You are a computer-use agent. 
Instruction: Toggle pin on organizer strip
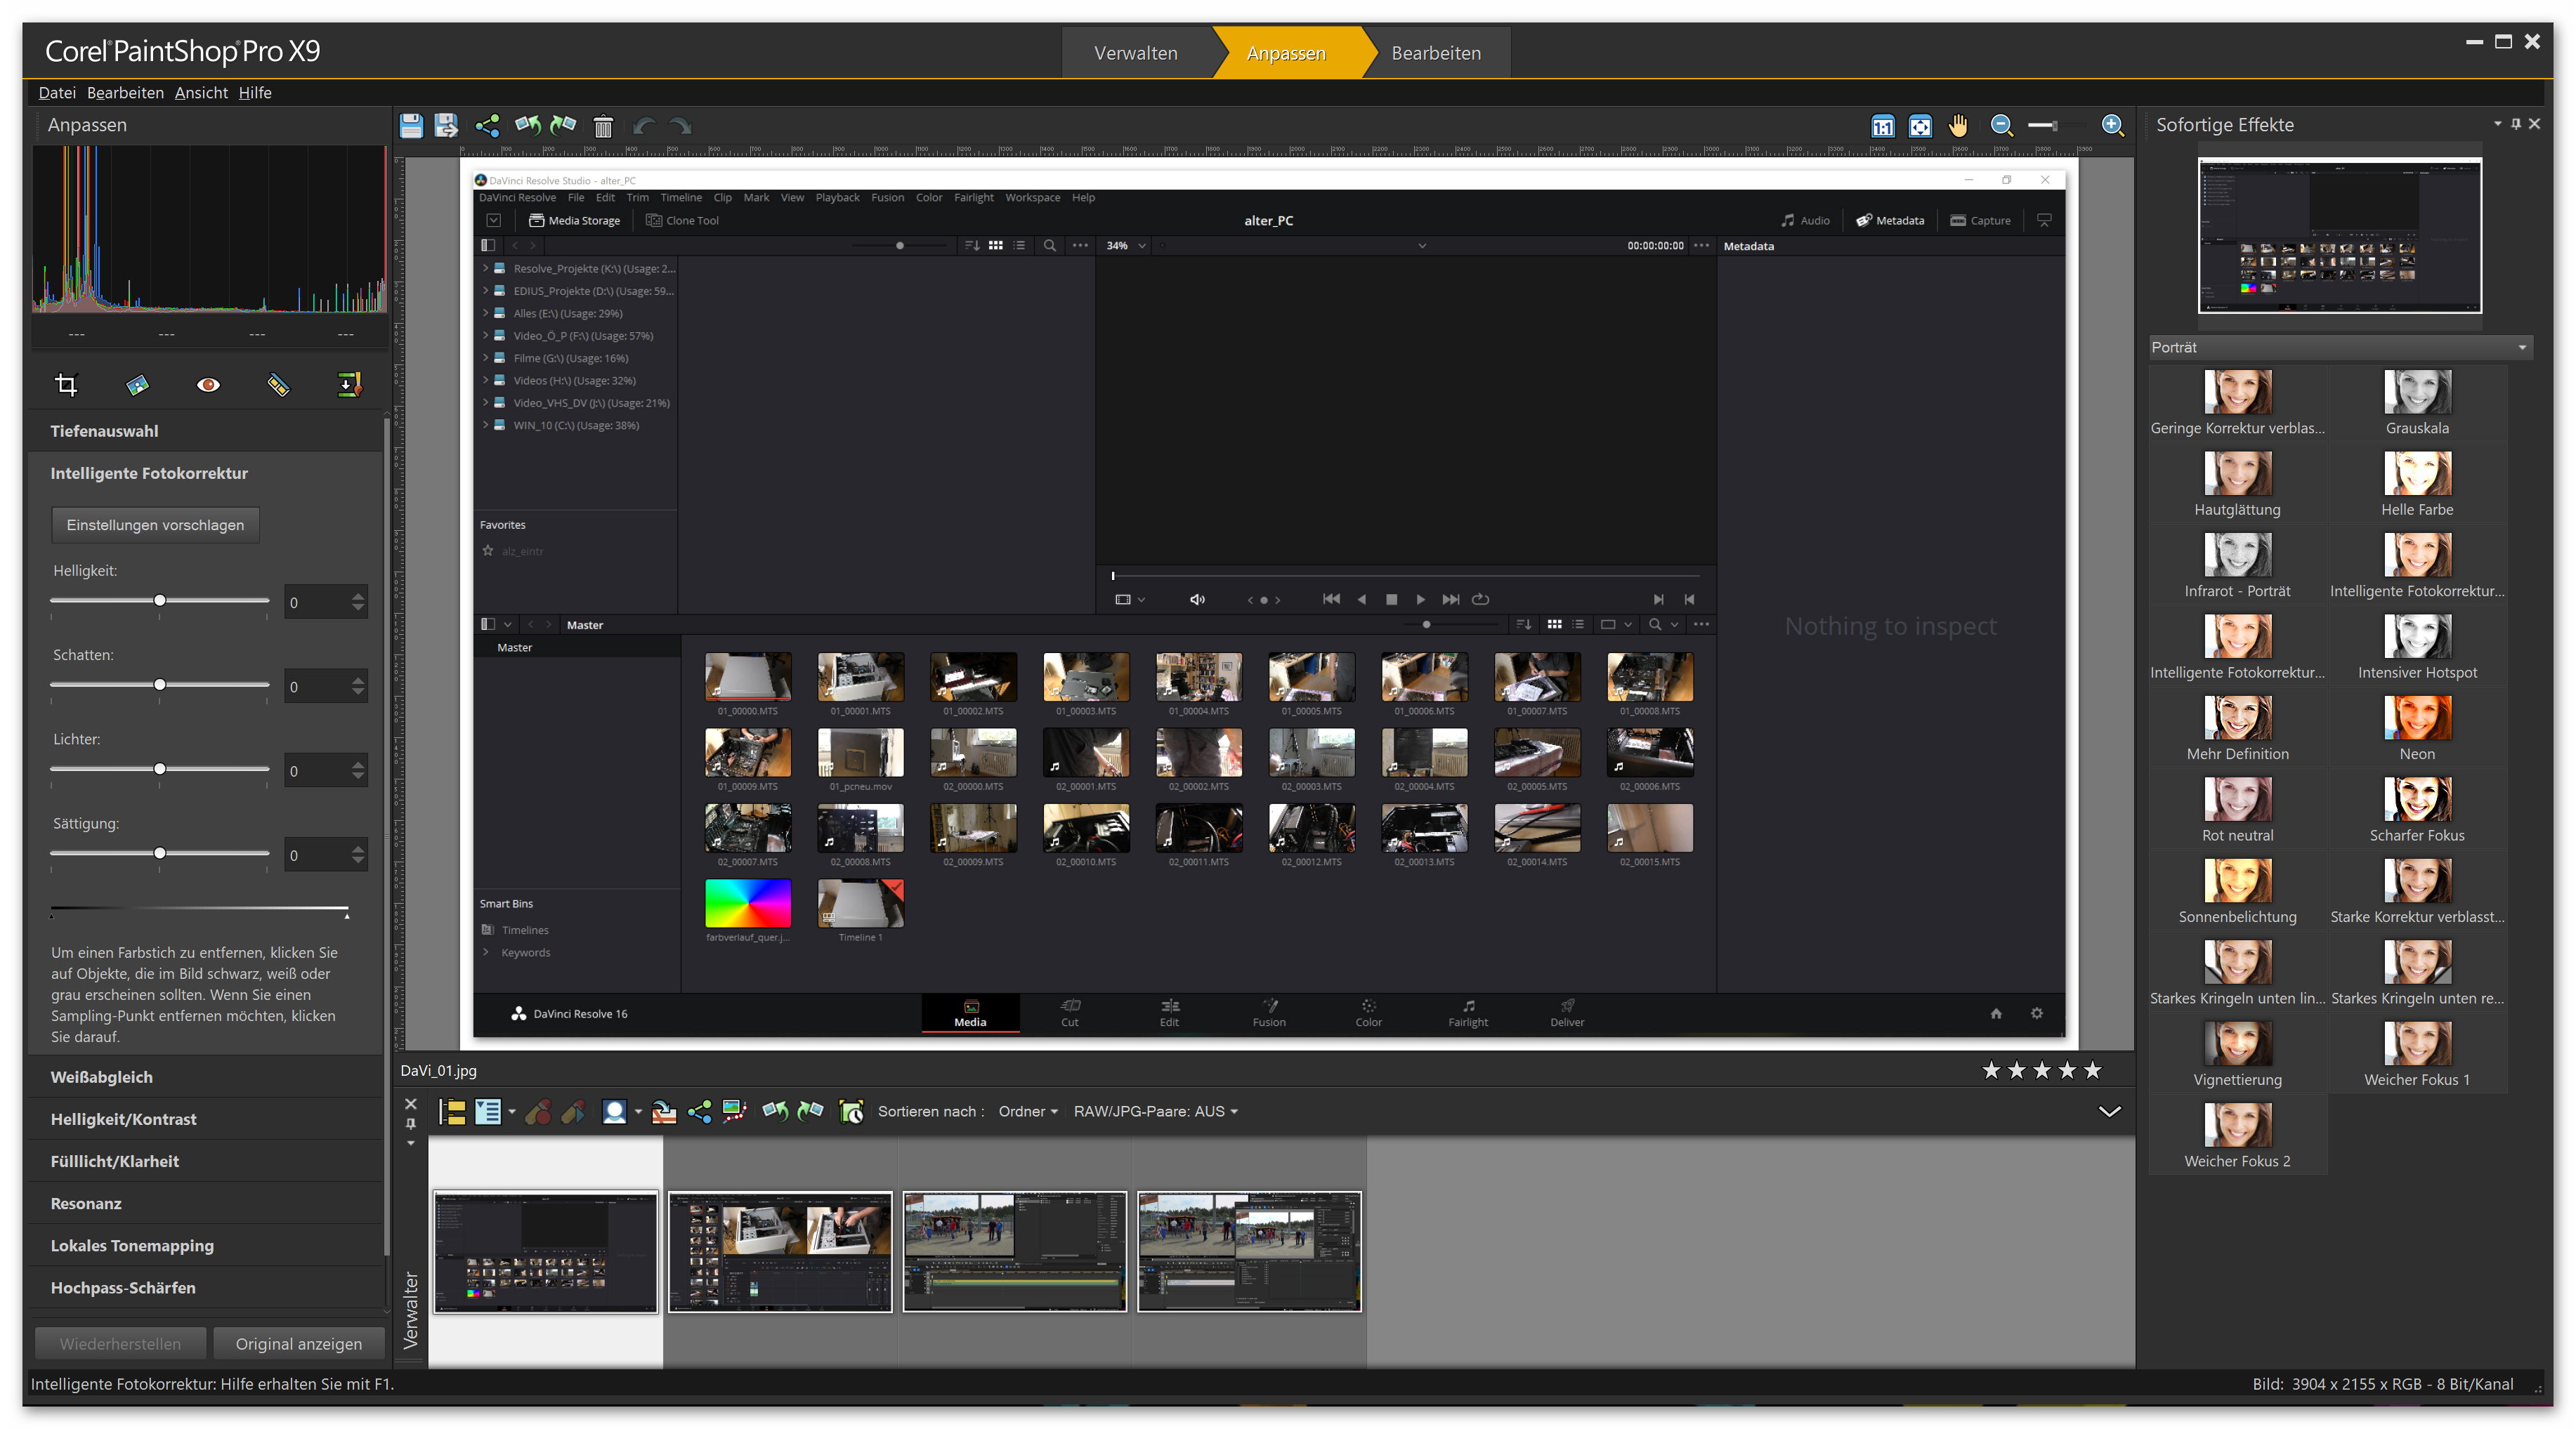(x=410, y=1124)
